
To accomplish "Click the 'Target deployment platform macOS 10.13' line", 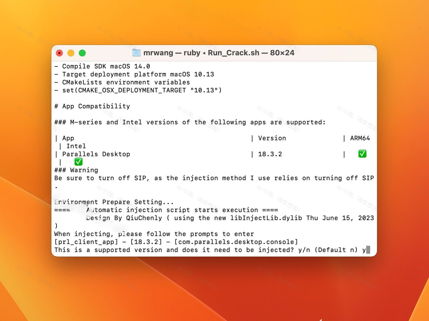I will click(x=134, y=74).
